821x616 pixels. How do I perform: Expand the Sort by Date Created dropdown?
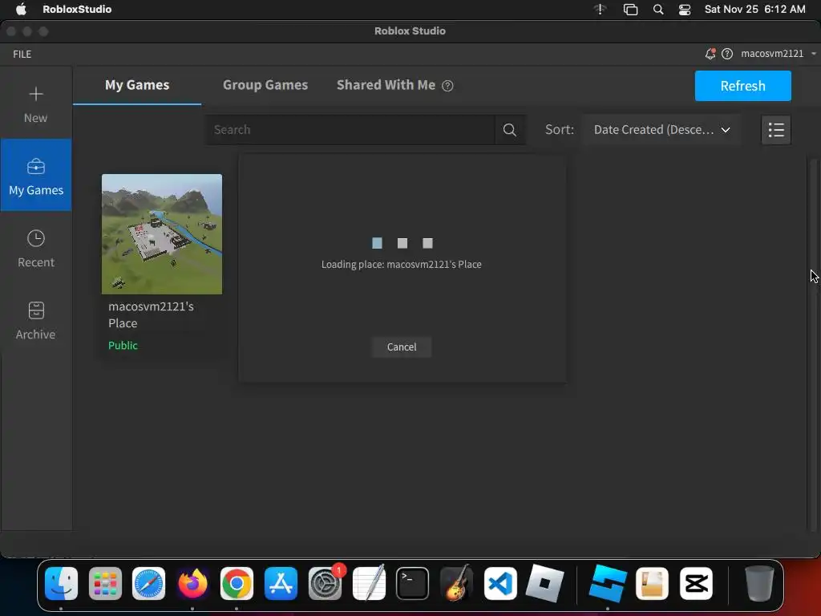661,130
